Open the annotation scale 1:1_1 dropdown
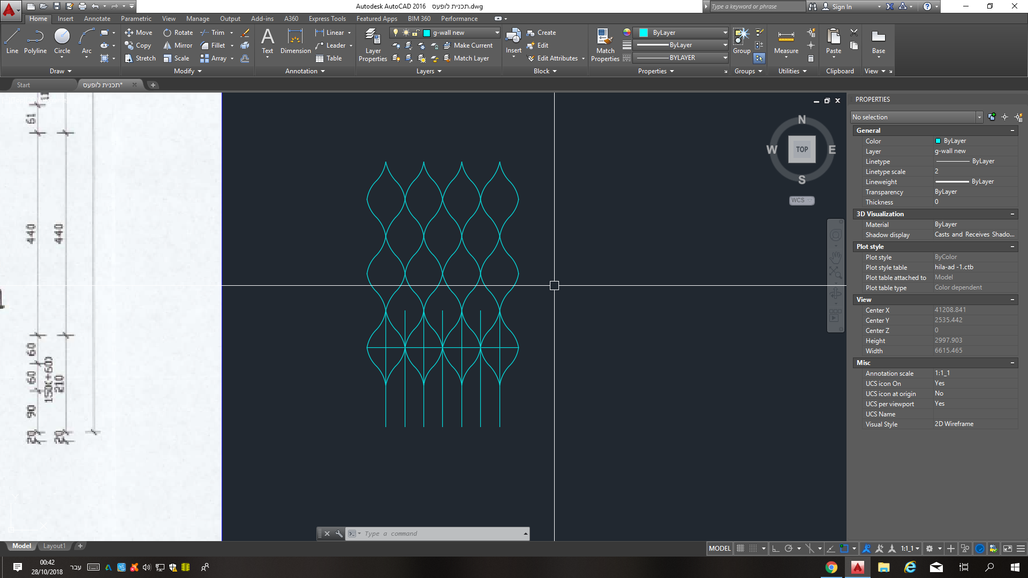Viewport: 1028px width, 578px height. tap(910, 549)
